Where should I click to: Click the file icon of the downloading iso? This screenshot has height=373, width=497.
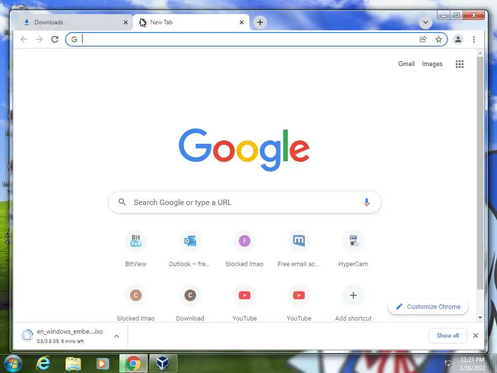[27, 336]
